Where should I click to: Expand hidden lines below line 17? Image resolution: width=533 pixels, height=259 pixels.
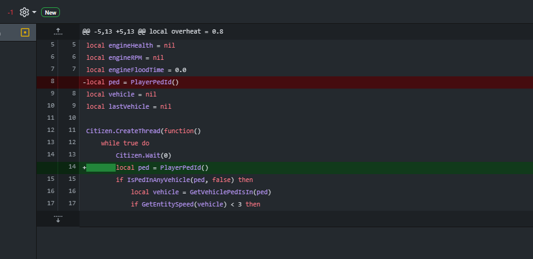(x=58, y=219)
